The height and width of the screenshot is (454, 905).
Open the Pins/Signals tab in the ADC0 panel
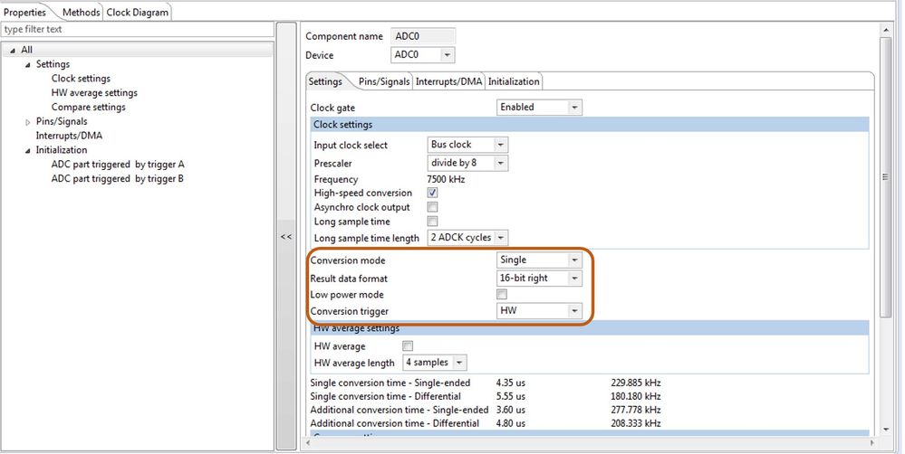(x=384, y=81)
